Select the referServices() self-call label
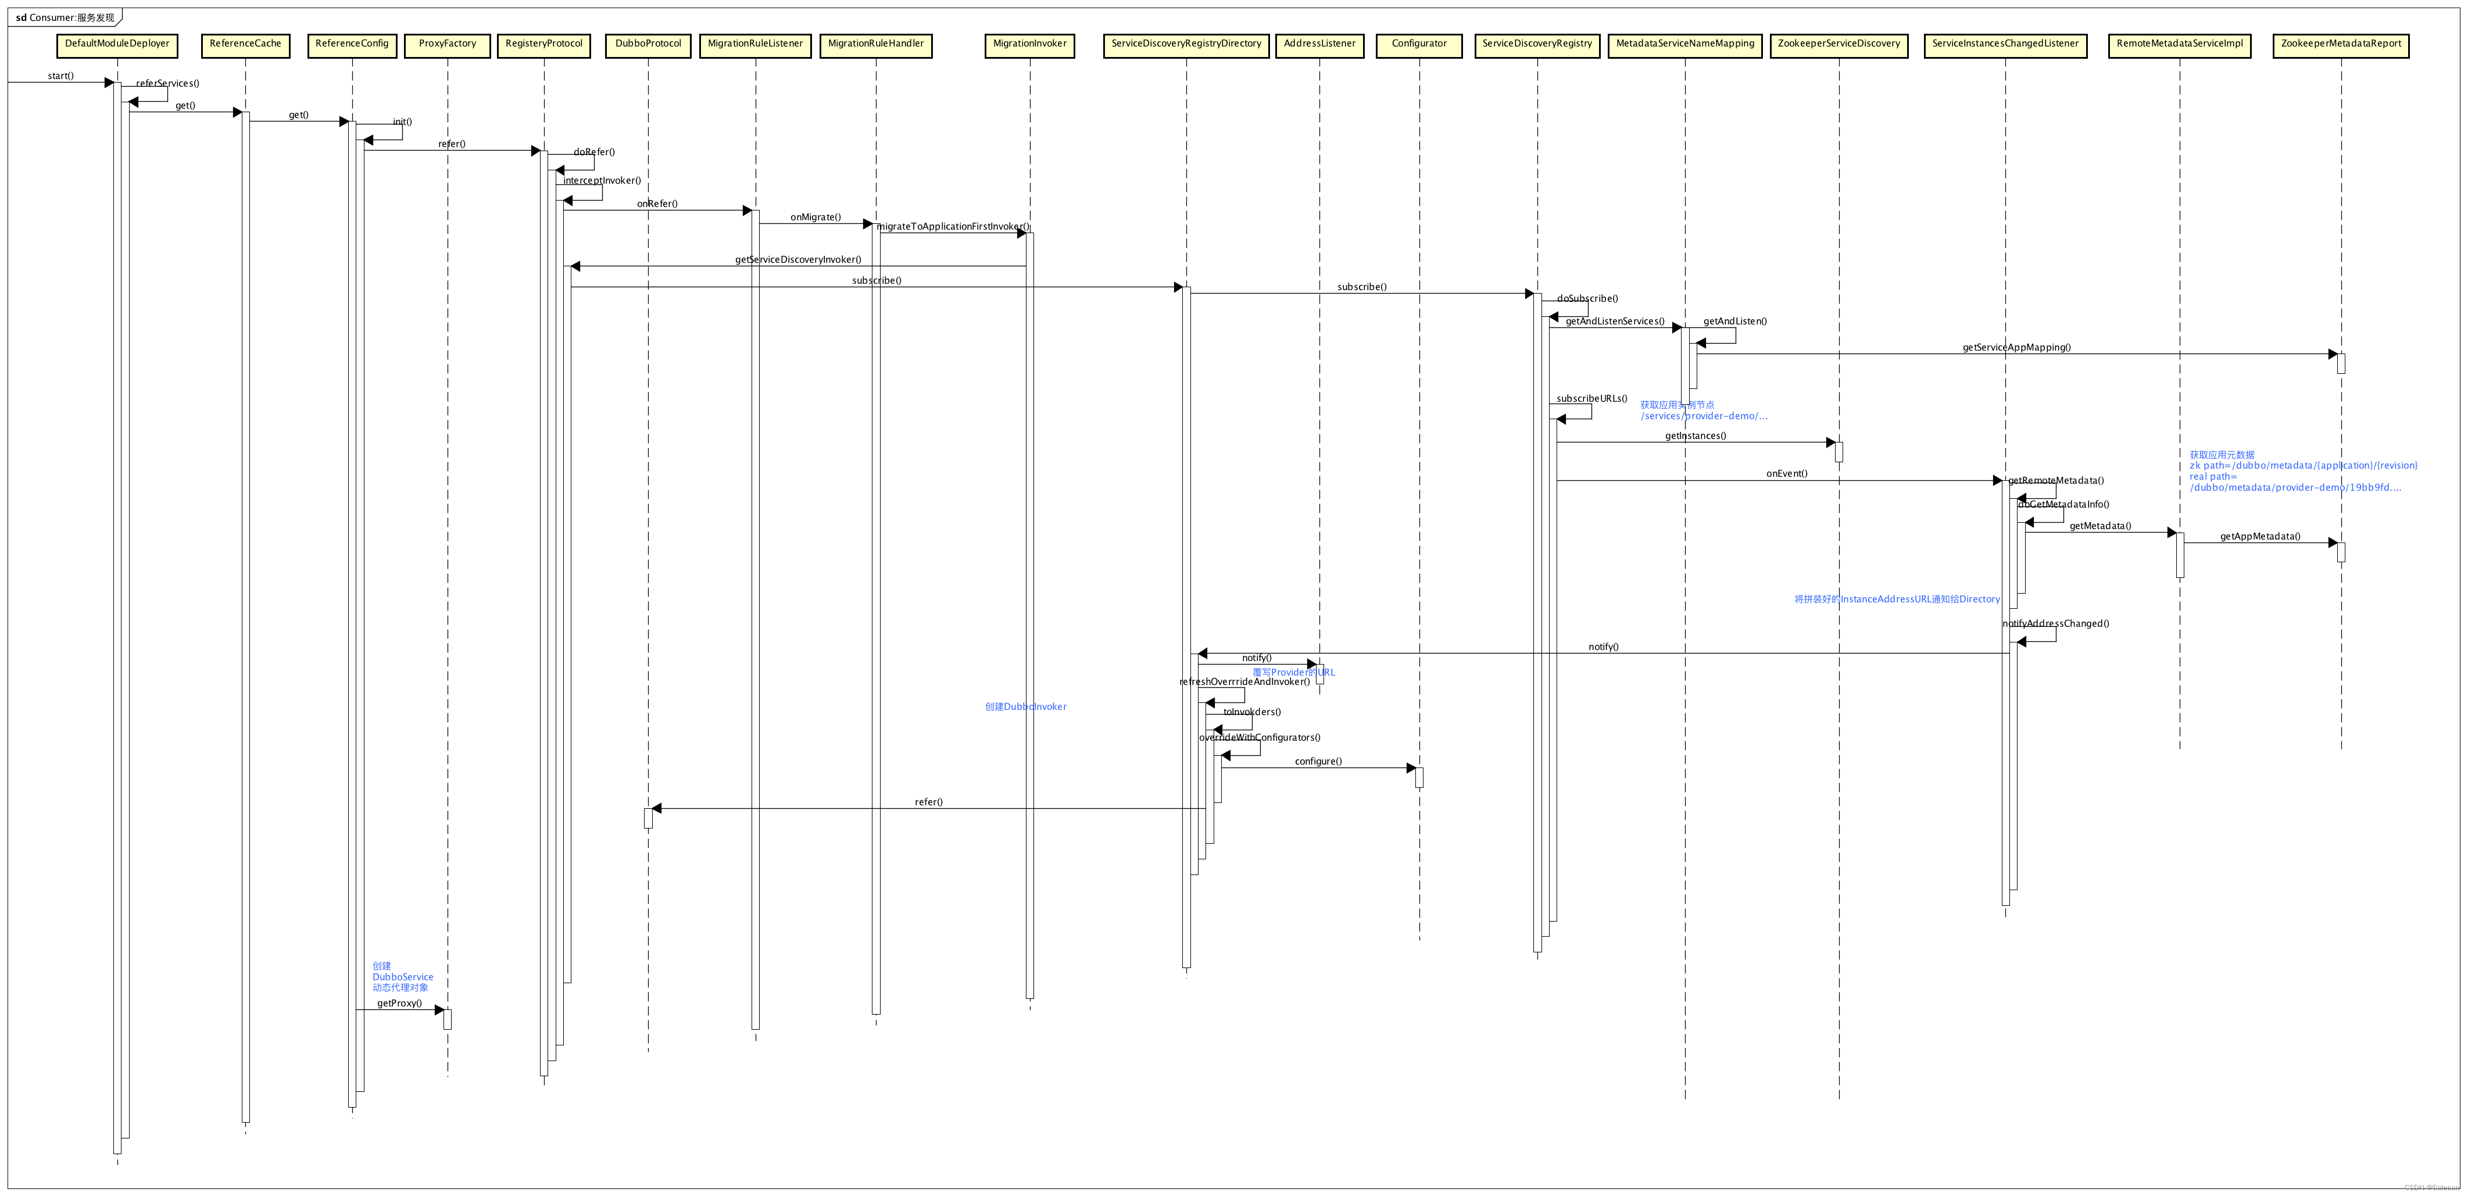The height and width of the screenshot is (1196, 2468). click(167, 83)
